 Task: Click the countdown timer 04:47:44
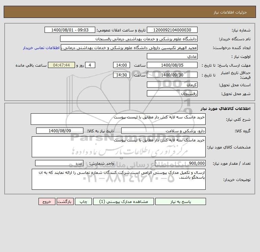[x=61, y=65]
